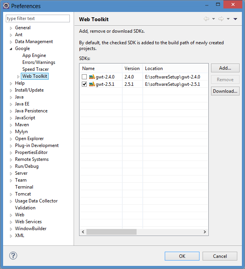This screenshot has height=269, width=245.
Task: Select Errors/Warnings preference page
Action: point(39,62)
